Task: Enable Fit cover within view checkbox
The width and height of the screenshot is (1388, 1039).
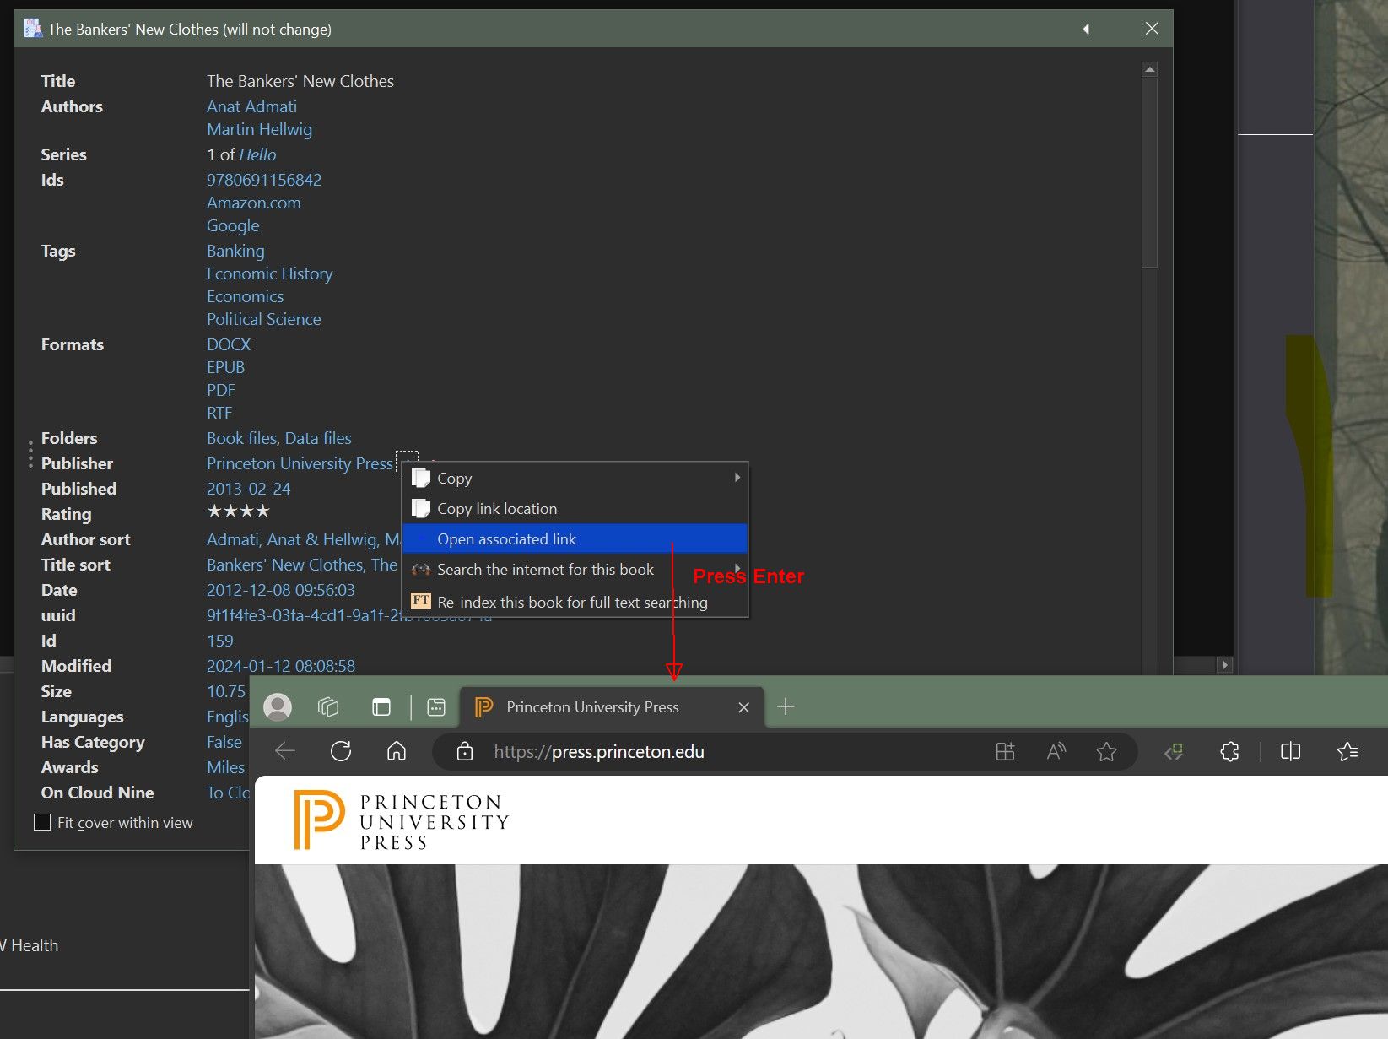Action: (42, 822)
